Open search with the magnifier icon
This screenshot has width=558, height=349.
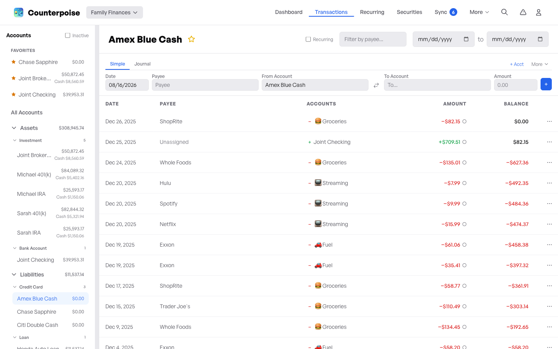point(505,12)
